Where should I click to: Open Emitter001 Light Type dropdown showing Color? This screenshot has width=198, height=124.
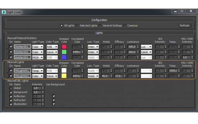pos(38,47)
